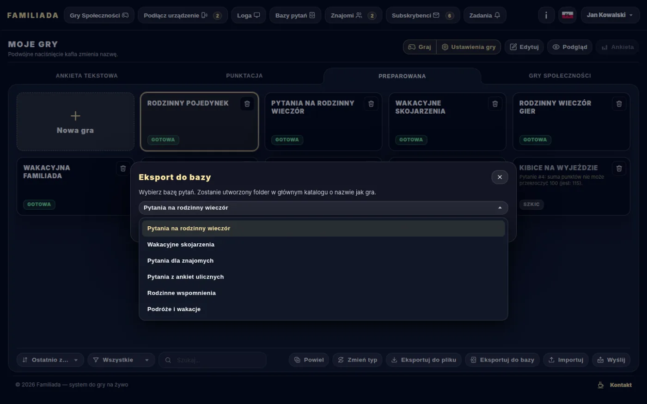The image size is (647, 404).
Task: Remove Wakacyjne Skojarzenia using its trash icon
Action: point(495,104)
